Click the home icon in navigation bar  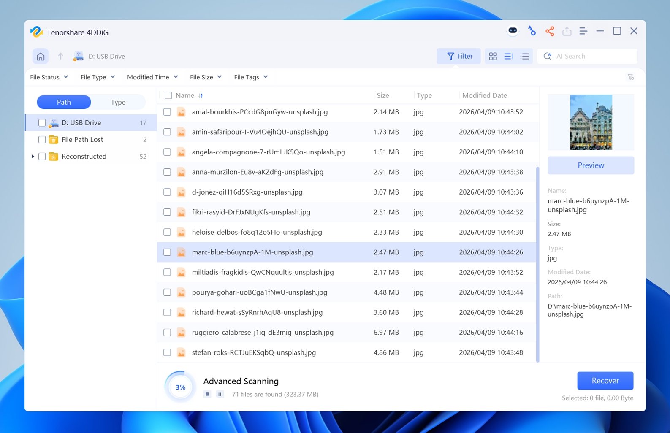click(x=41, y=56)
